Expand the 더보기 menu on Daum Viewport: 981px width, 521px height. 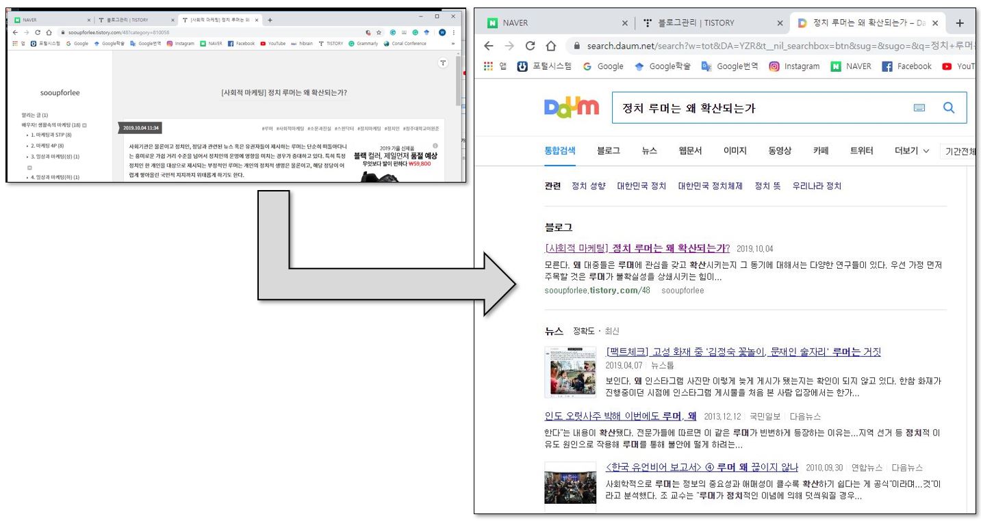pos(912,150)
